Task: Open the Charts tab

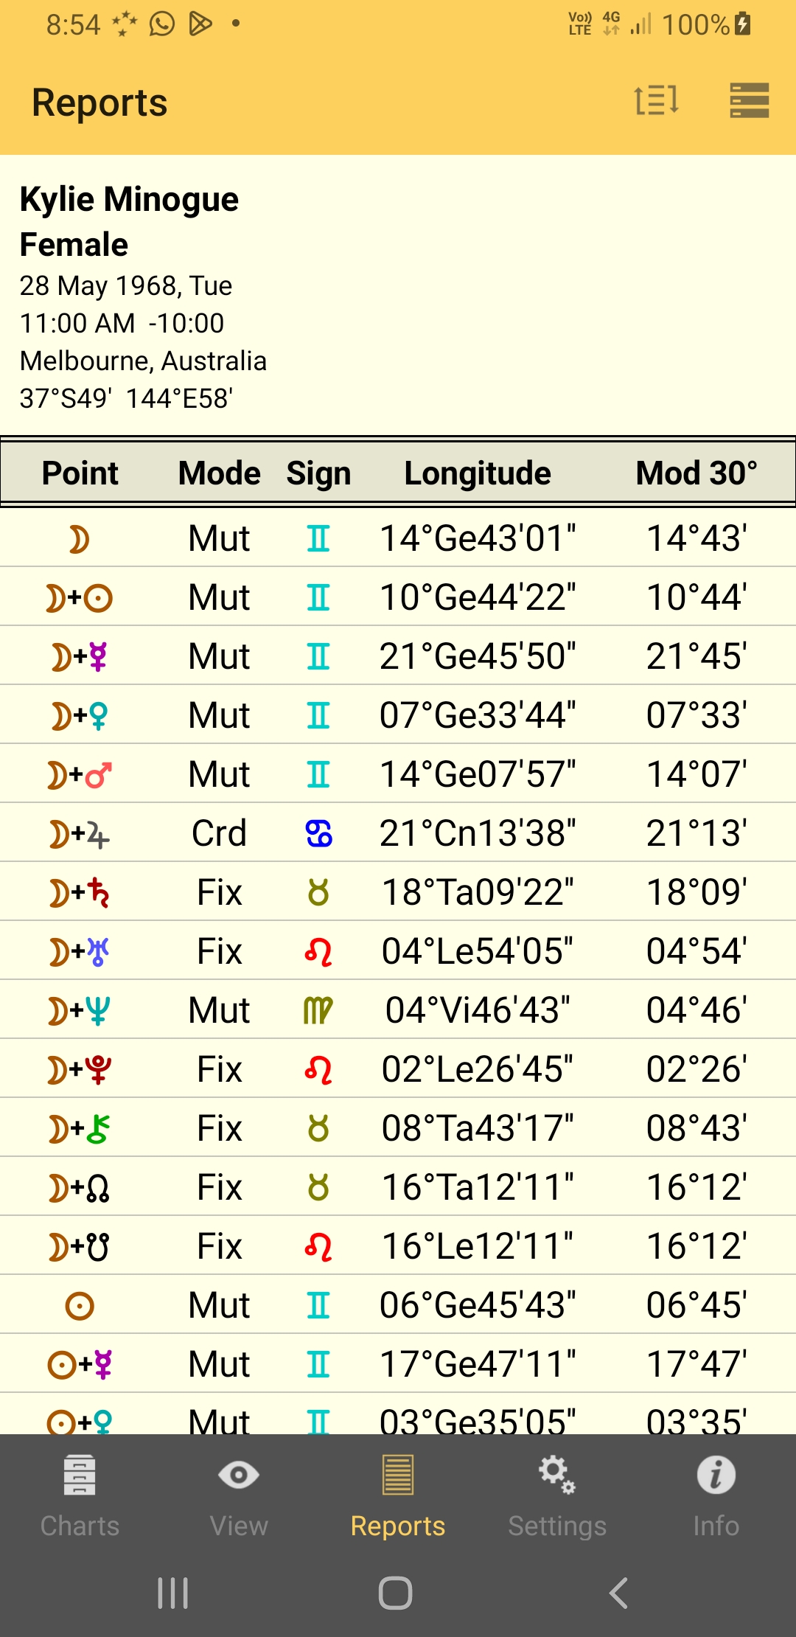Action: click(80, 1496)
